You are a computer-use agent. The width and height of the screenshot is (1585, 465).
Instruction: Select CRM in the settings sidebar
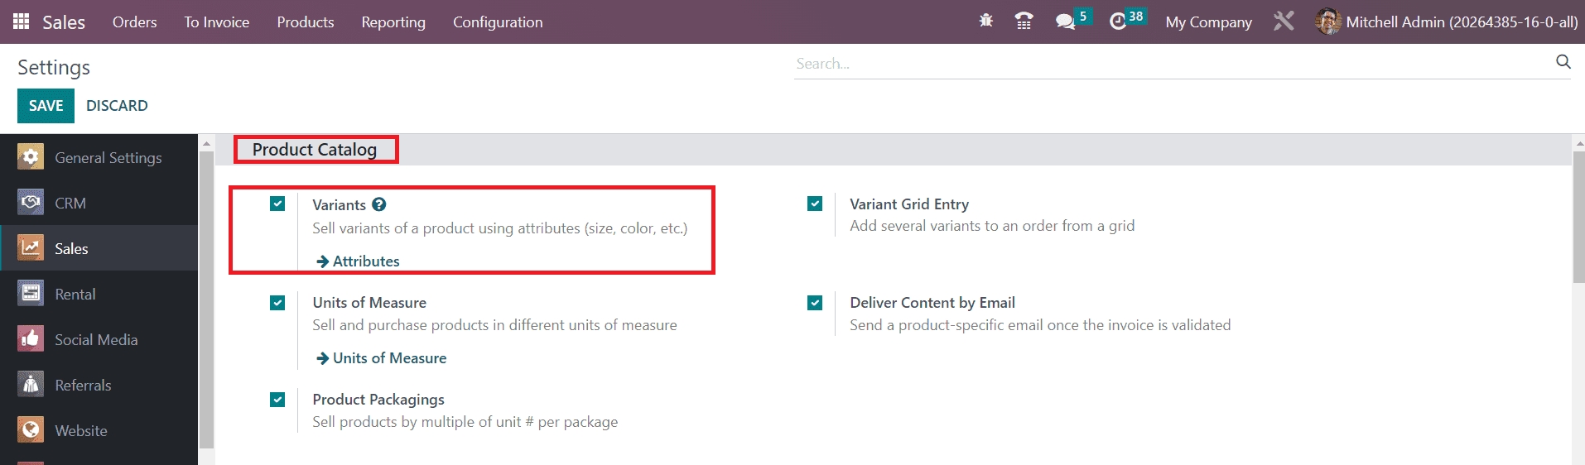70,203
